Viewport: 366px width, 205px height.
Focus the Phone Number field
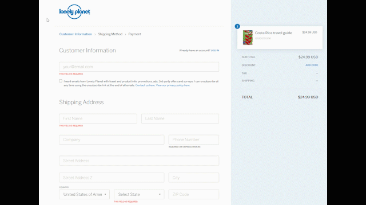[x=194, y=140]
